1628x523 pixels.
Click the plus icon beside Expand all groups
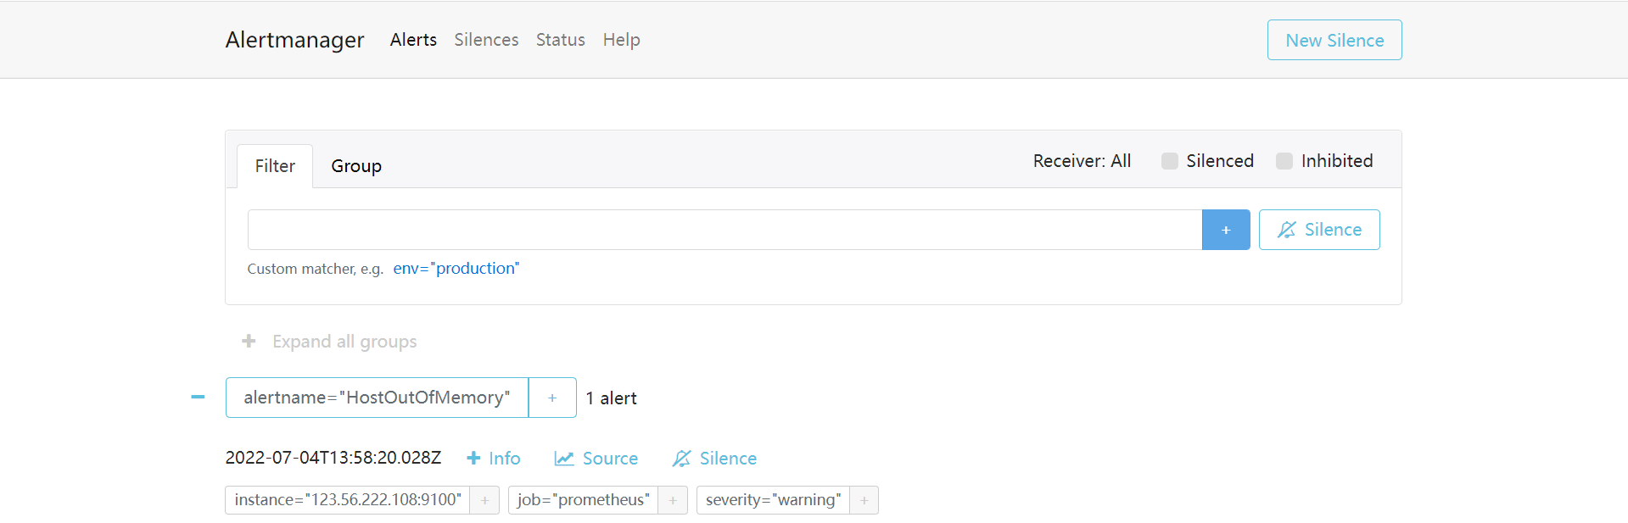pos(249,341)
